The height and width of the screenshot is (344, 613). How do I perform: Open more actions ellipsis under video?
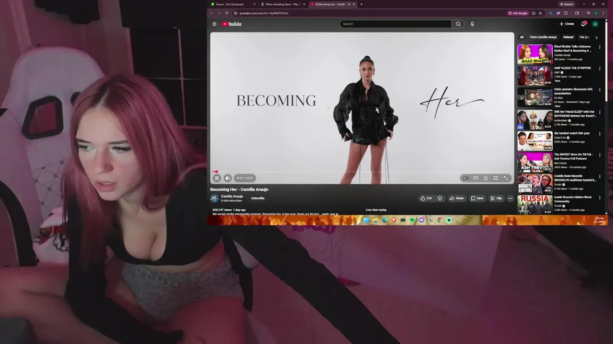pos(510,198)
